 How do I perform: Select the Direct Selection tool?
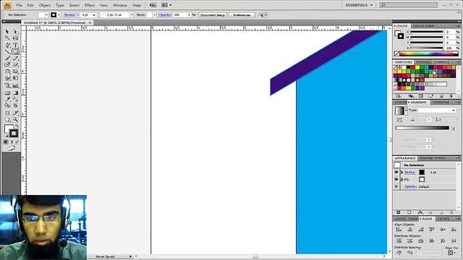click(x=15, y=32)
